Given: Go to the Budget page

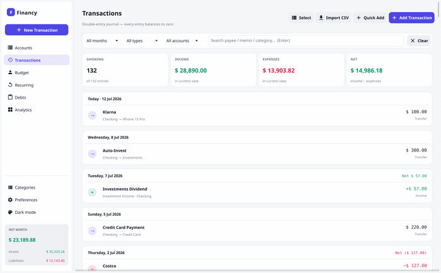Looking at the screenshot, I should coord(37,72).
